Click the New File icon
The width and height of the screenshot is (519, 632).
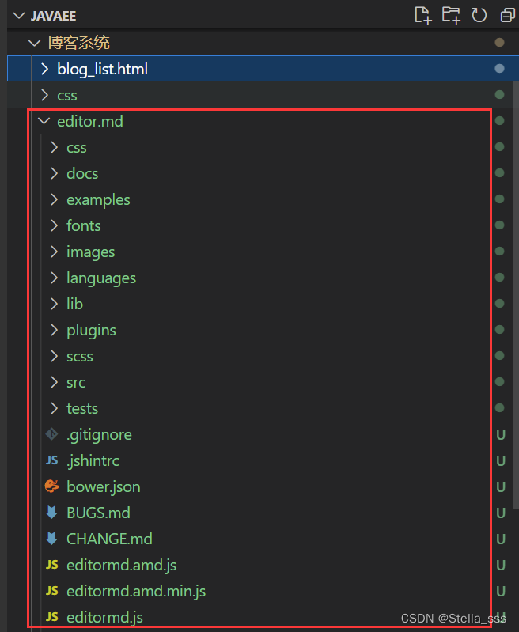click(x=423, y=15)
